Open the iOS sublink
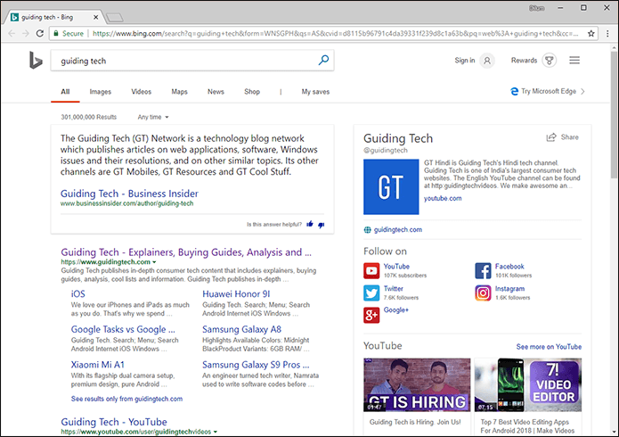The height and width of the screenshot is (437, 619). (x=77, y=293)
